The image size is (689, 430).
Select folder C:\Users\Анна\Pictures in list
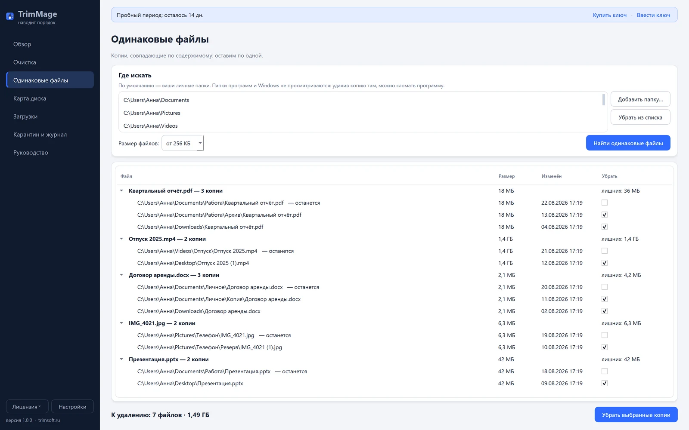[x=360, y=113]
